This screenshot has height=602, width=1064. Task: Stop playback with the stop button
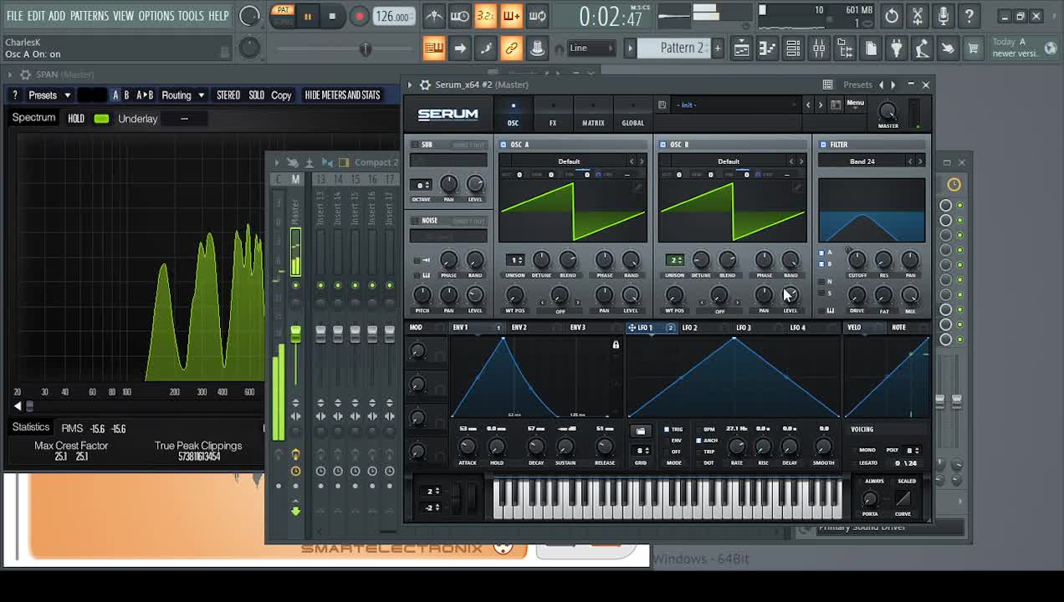pos(332,16)
